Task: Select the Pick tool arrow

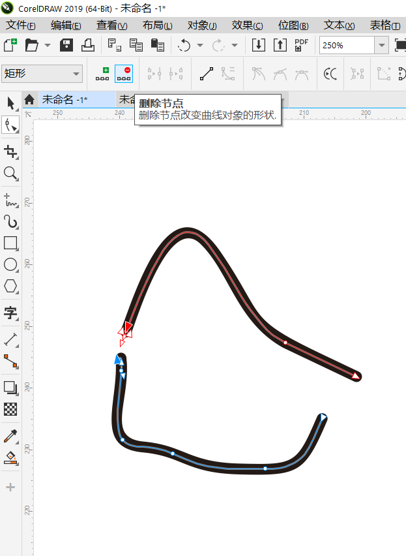Action: coord(10,103)
